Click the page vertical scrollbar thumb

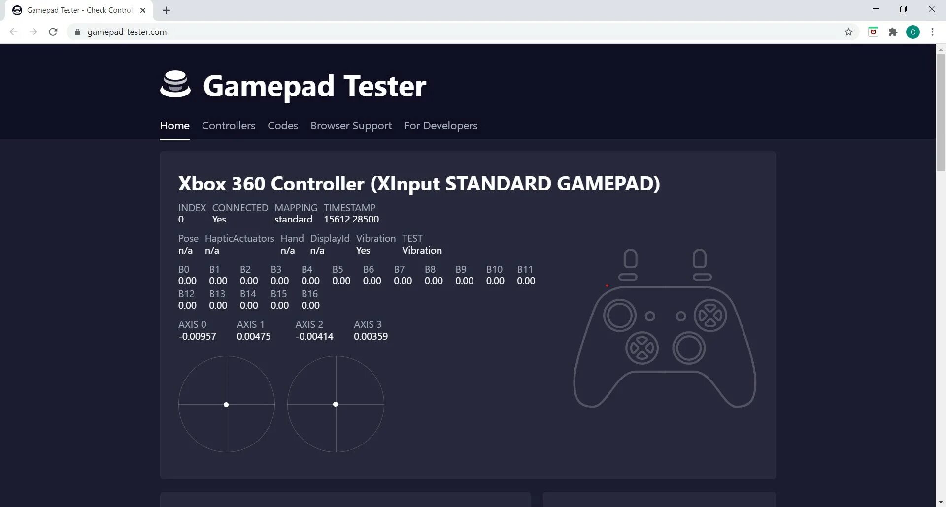(941, 112)
